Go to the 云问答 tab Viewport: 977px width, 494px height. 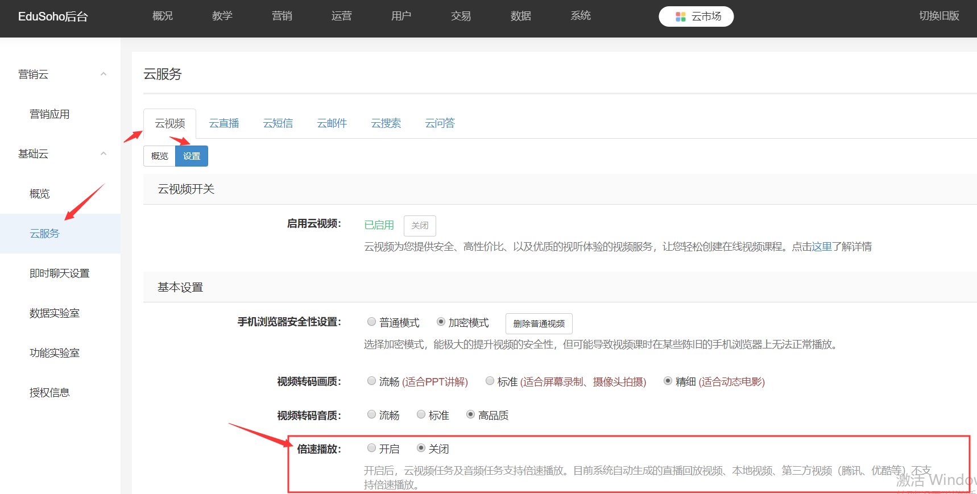[x=440, y=123]
